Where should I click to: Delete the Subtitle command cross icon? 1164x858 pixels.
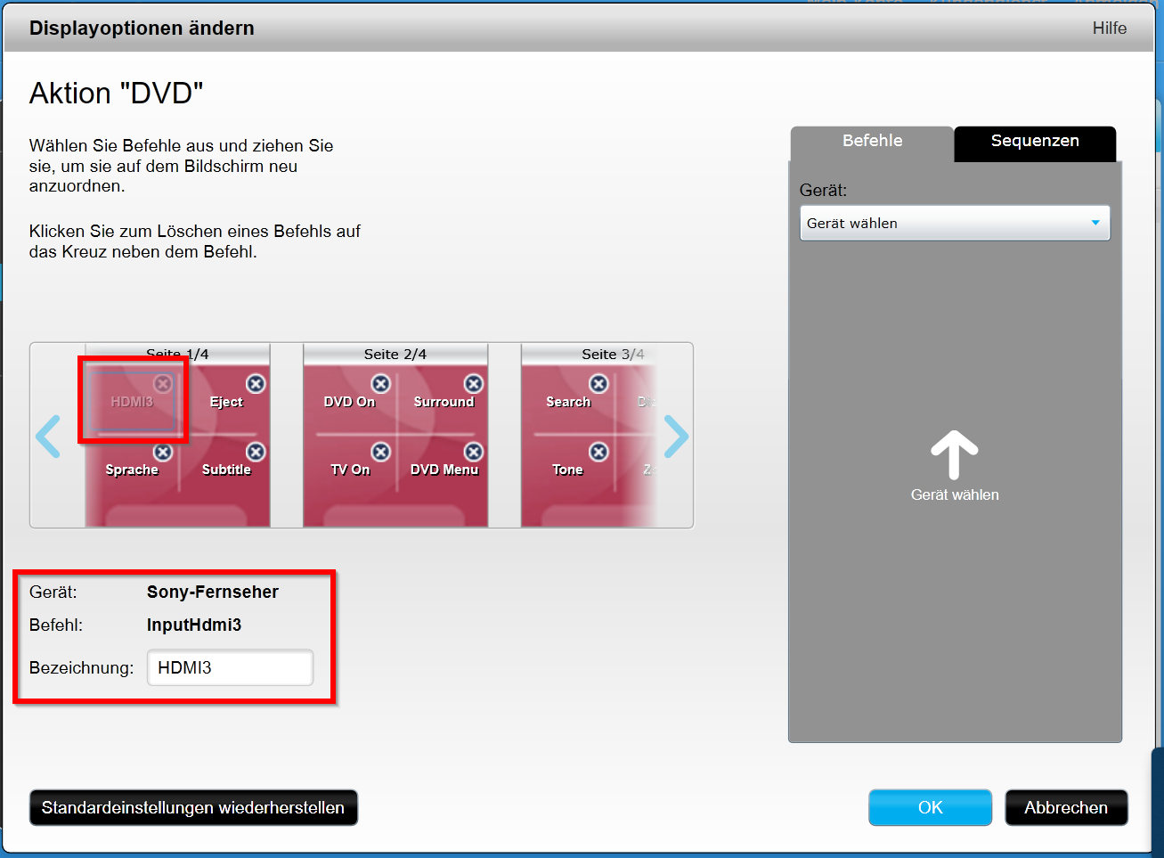[x=256, y=452]
